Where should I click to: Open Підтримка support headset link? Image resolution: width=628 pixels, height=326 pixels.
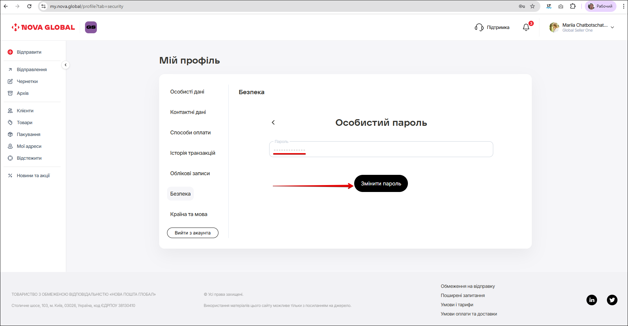(x=492, y=27)
